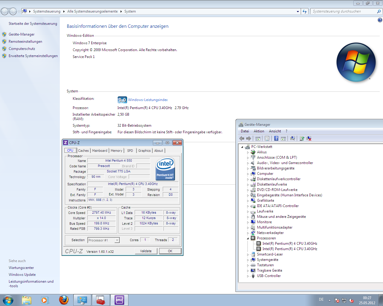Click first Intel Pentium 4 CPU 3.40GHz entry
This screenshot has width=383, height=306.
(x=290, y=244)
